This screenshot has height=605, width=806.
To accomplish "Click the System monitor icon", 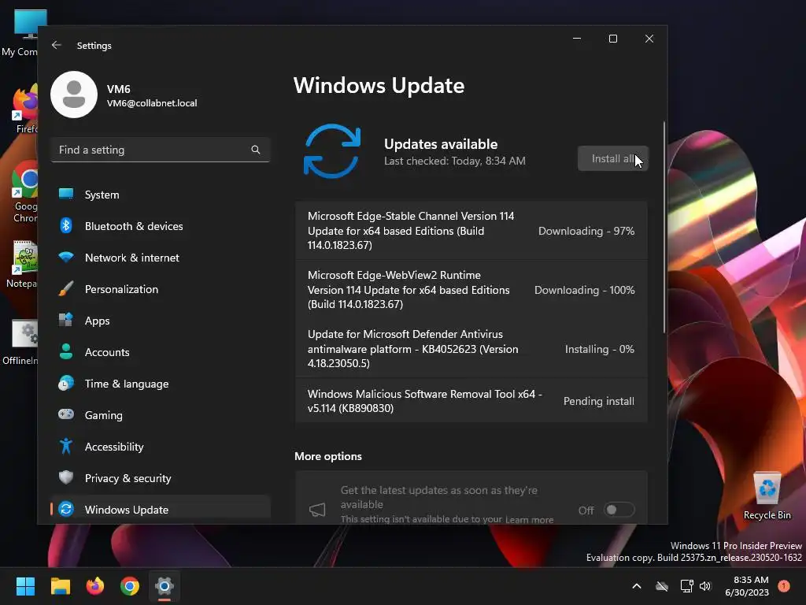I will tap(66, 194).
